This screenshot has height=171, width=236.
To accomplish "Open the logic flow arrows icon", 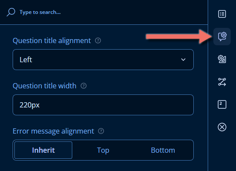I will pos(222,82).
